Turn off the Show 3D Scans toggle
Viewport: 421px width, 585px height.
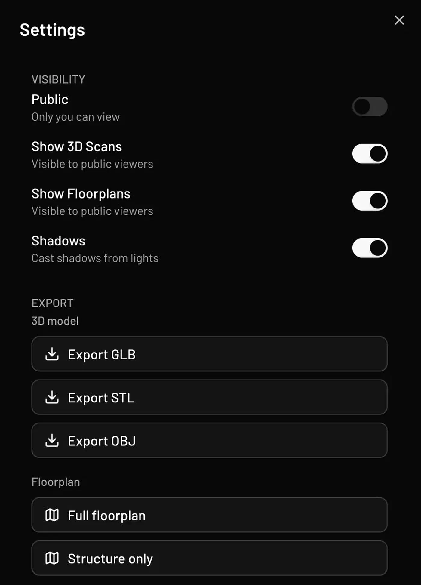tap(370, 154)
